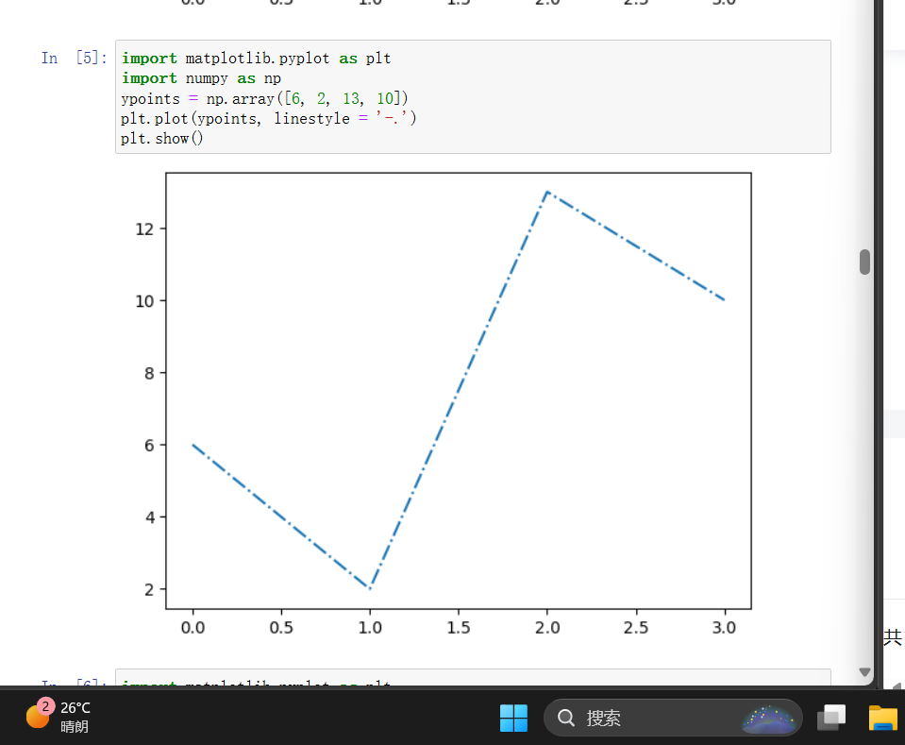Click the line 'import matplotlib.pyplot as plt'
905x745 pixels.
256,59
